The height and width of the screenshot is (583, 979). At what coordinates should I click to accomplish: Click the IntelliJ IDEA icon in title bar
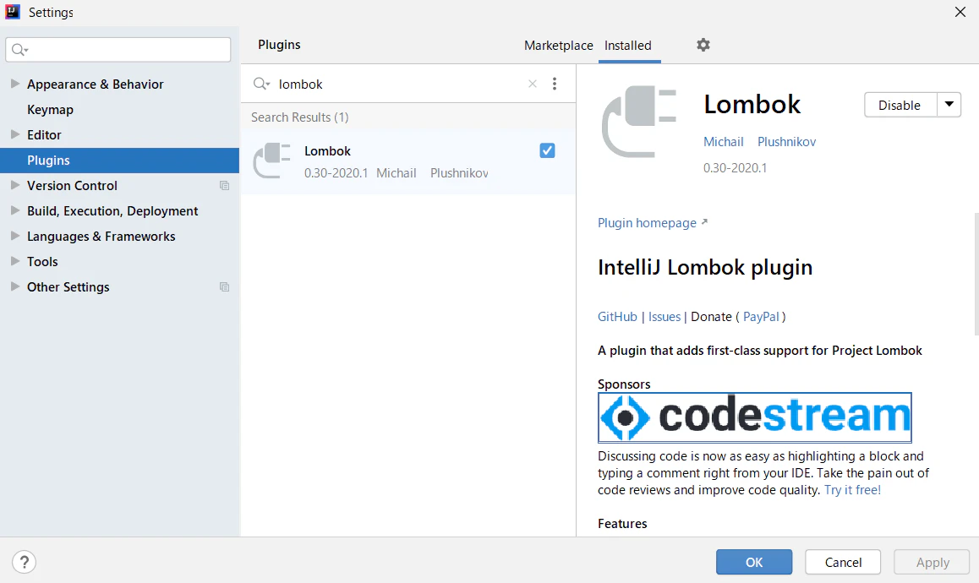pyautogui.click(x=13, y=12)
